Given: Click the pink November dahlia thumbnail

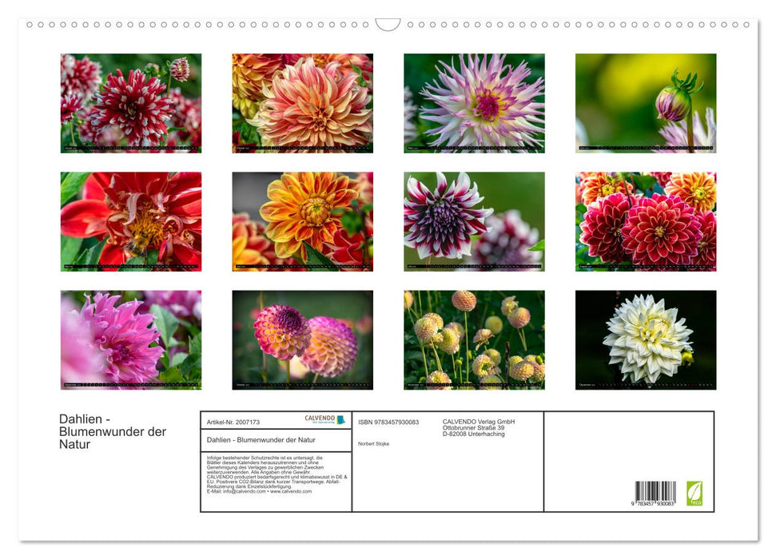Looking at the screenshot, I should click(130, 339).
